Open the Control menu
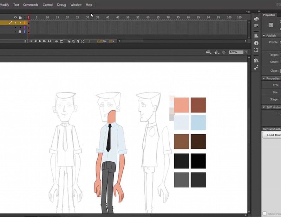This screenshot has width=281, height=217. pyautogui.click(x=47, y=5)
